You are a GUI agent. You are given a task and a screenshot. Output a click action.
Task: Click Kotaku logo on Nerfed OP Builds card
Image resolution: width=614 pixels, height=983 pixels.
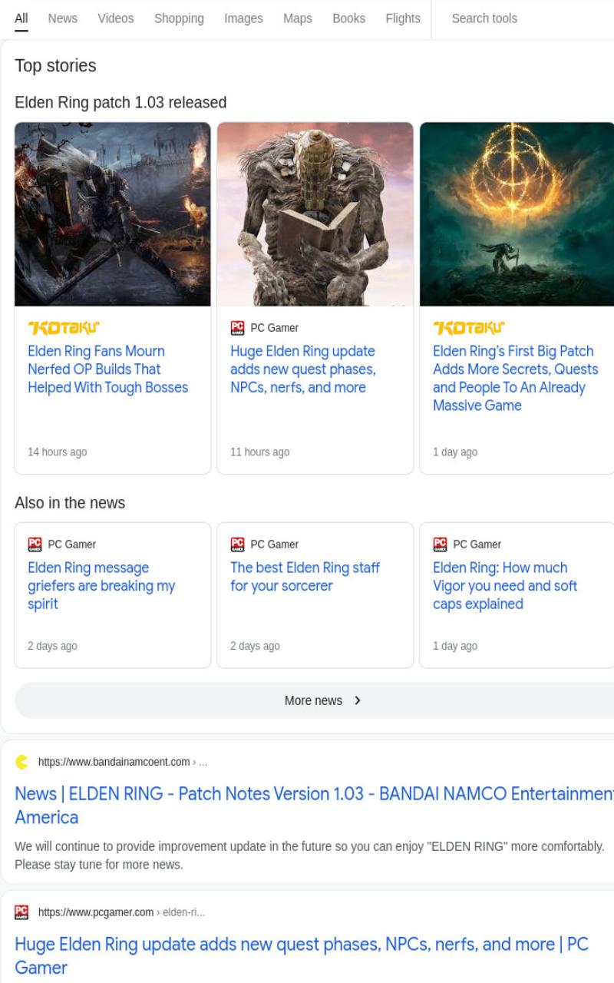[64, 328]
